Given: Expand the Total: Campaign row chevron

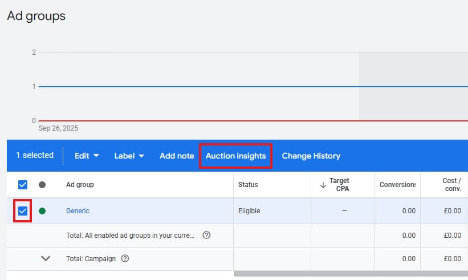Looking at the screenshot, I should [x=46, y=258].
